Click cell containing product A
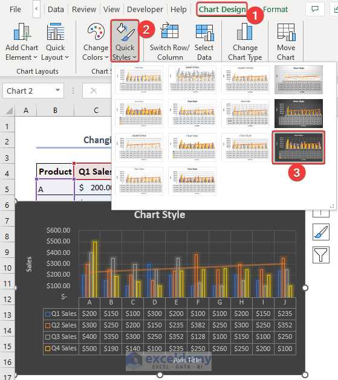Viewport: 338px width, 380px height. pos(55,188)
